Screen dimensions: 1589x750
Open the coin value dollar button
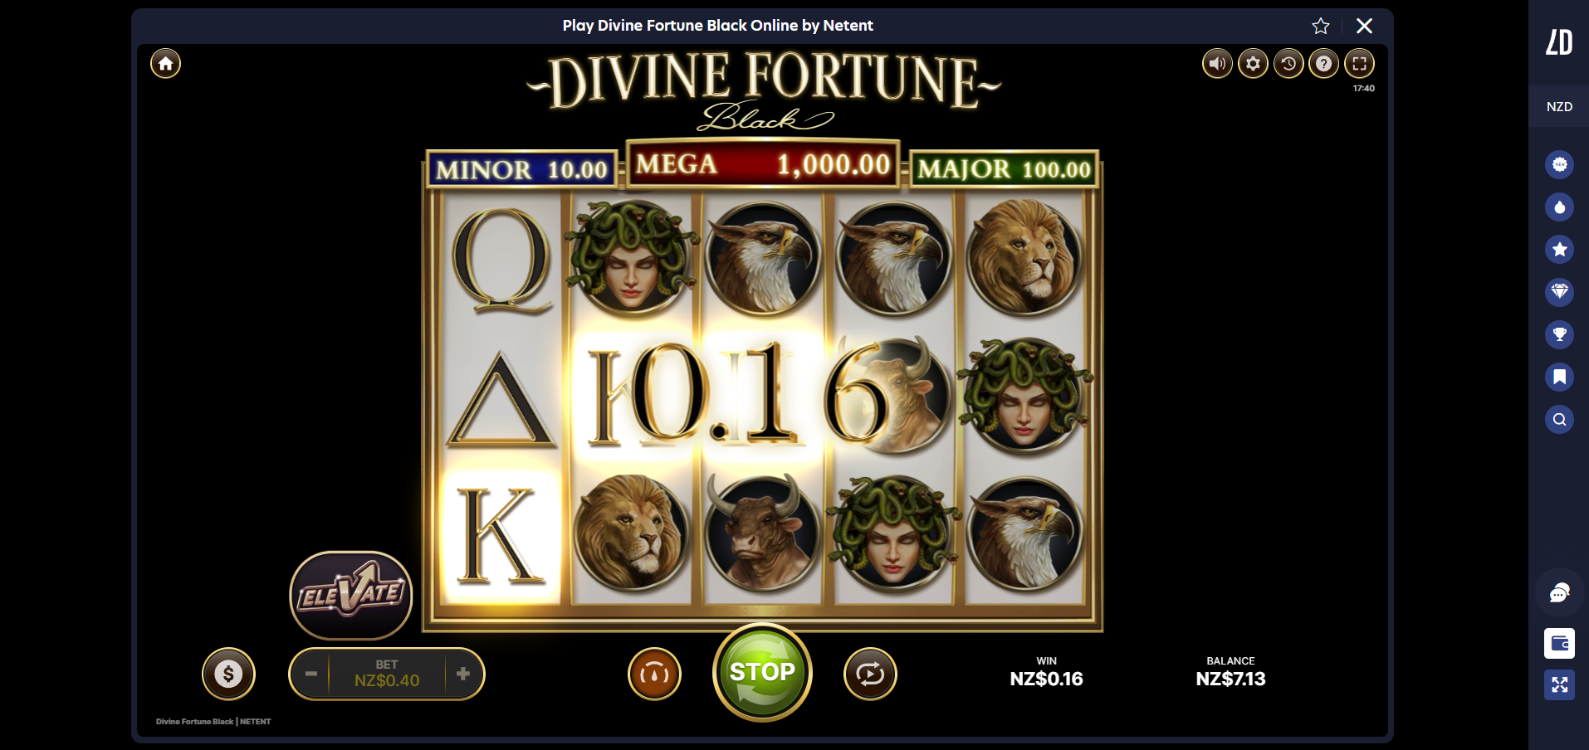[228, 674]
